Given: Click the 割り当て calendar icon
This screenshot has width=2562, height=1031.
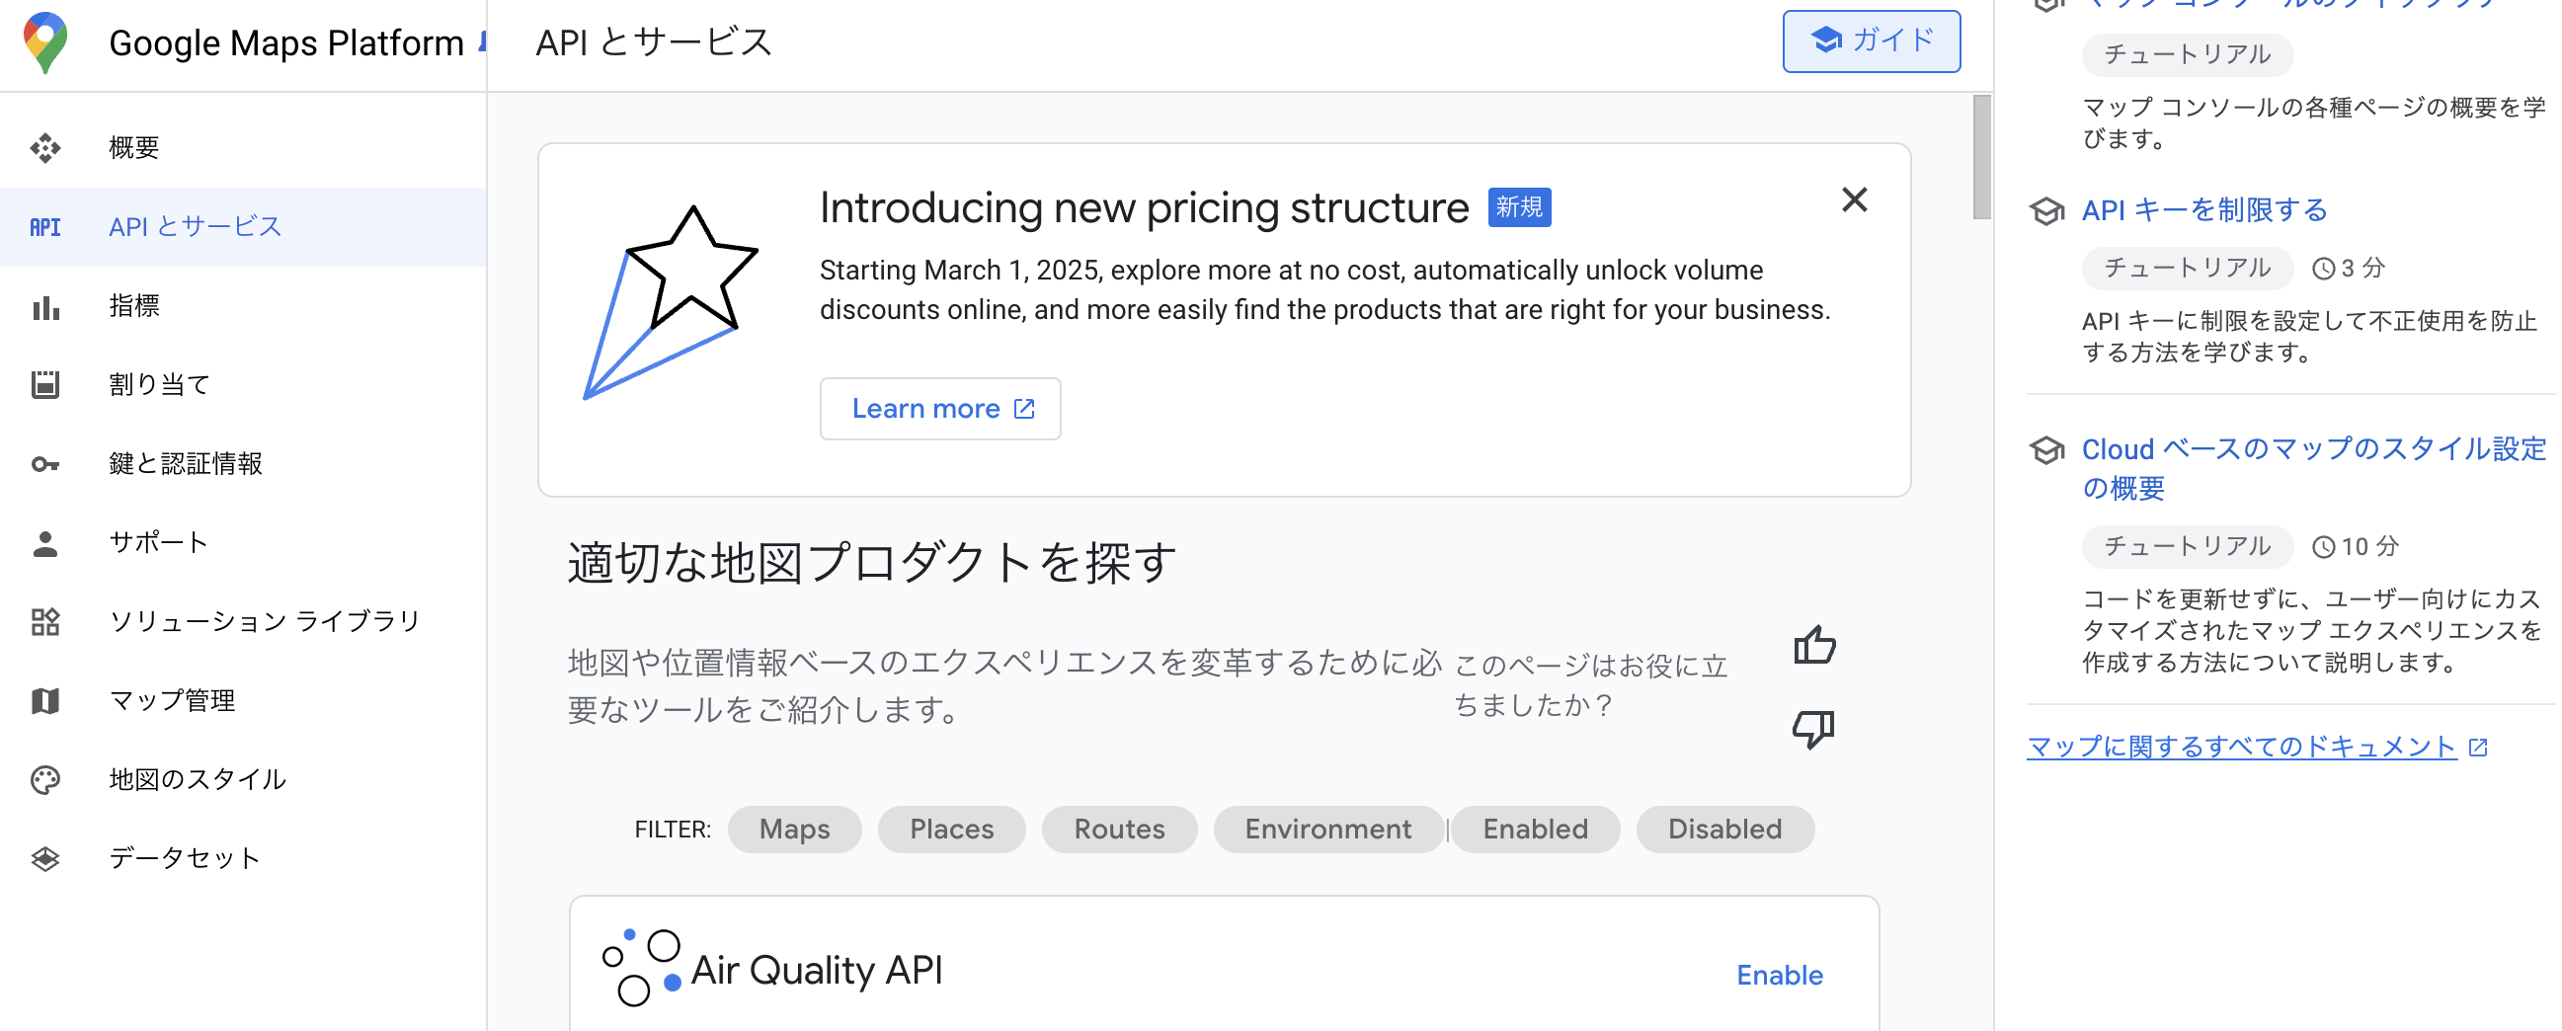Looking at the screenshot, I should pyautogui.click(x=46, y=384).
